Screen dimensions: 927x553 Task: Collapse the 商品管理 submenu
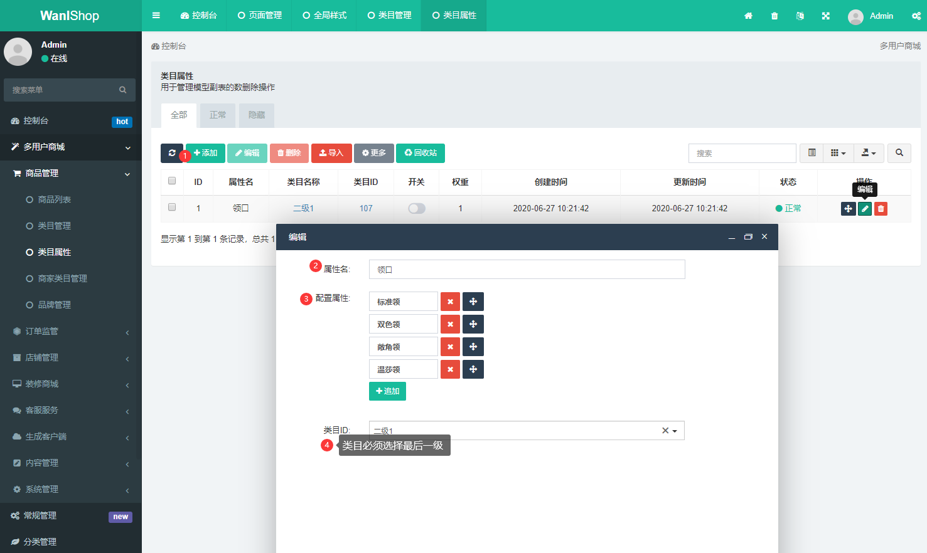coord(71,173)
